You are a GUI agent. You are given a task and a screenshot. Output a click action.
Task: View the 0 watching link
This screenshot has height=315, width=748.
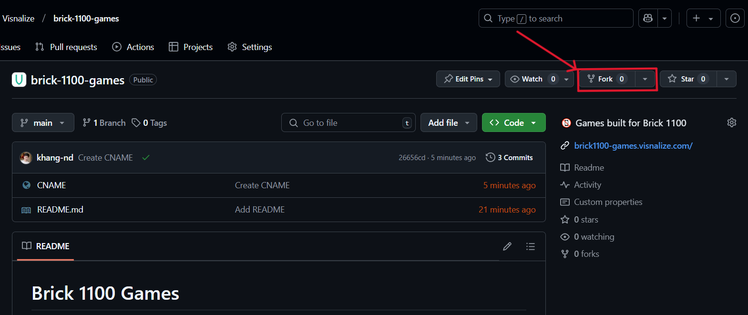587,237
